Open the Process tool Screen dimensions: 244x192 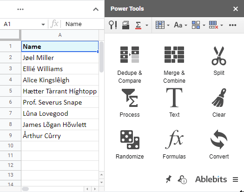click(x=130, y=103)
